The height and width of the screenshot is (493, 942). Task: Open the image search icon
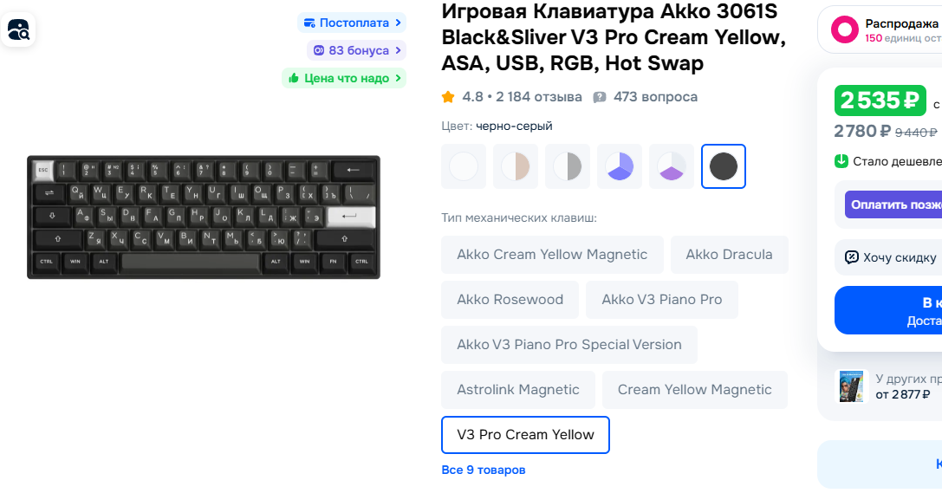click(x=18, y=29)
